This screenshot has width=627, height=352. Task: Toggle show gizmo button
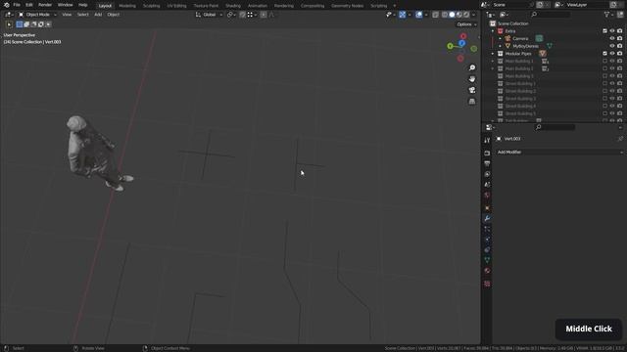[x=403, y=15]
